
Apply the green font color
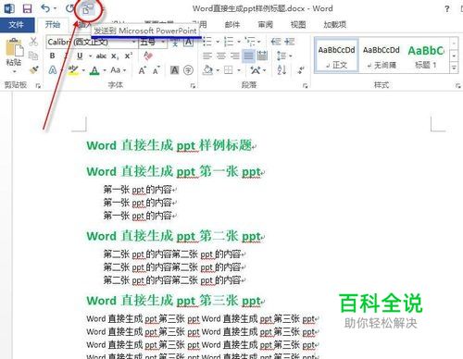tap(94, 70)
